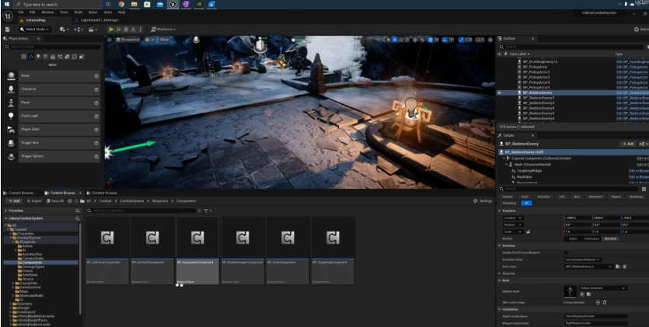Select the DamageTypes folder in the tree

33,266
